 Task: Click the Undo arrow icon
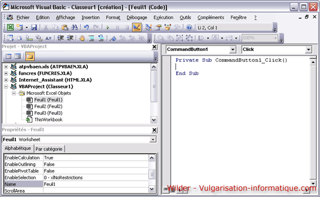pos(86,28)
